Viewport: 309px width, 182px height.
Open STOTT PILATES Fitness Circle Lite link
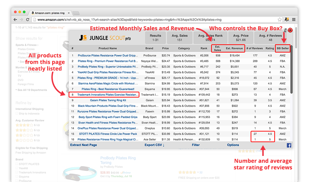tap(108, 134)
